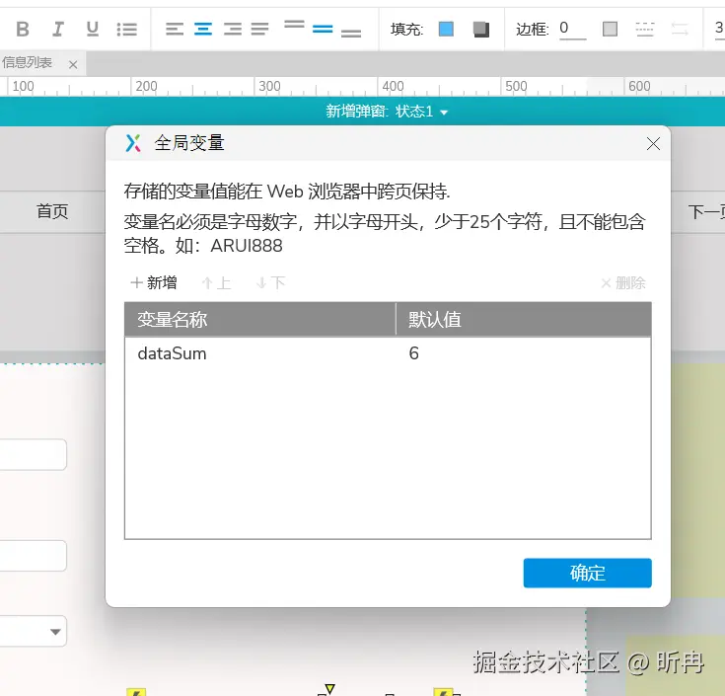Viewport: 725px width, 696px height.
Task: Align text to the right
Action: 233,30
